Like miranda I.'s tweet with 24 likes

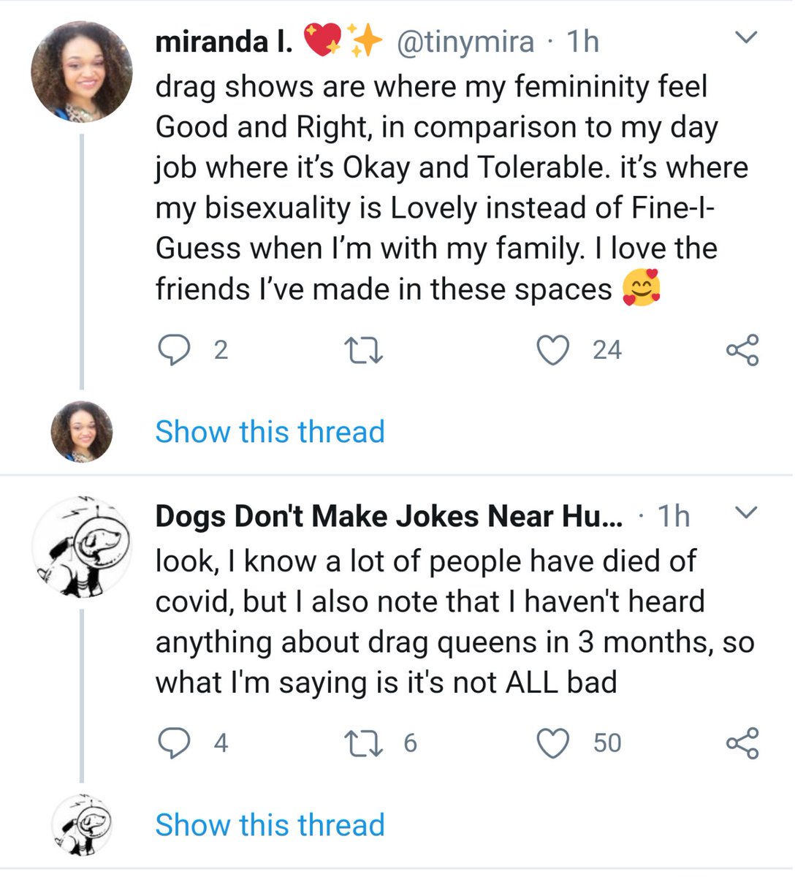[553, 350]
